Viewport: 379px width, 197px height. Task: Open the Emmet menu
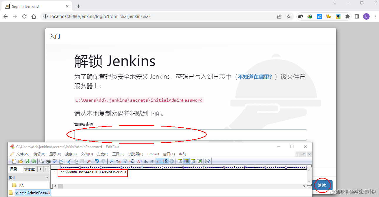tap(153, 154)
